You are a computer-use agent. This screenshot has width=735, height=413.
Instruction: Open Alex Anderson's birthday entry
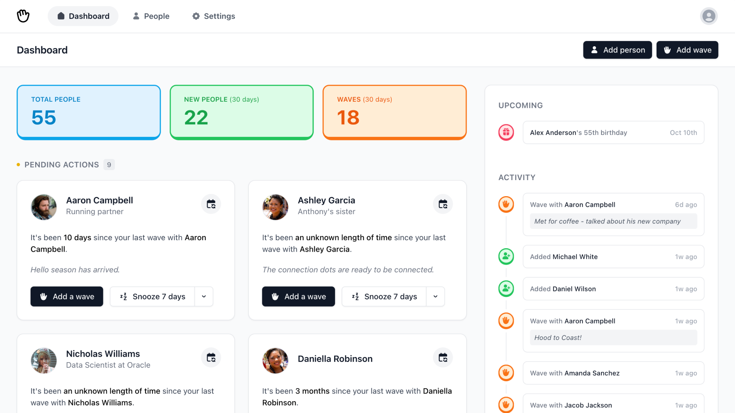[613, 132]
